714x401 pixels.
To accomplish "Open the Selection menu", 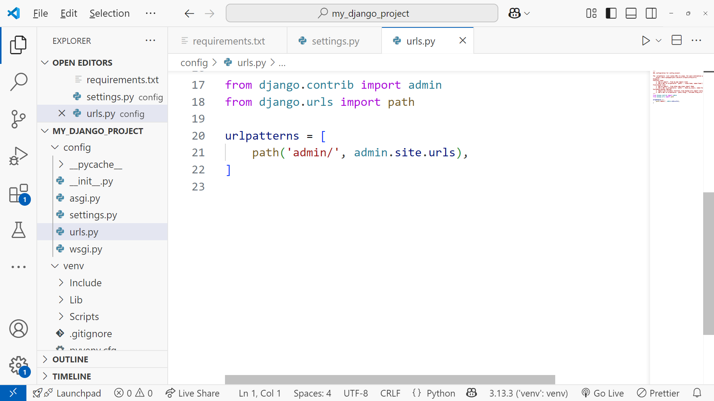I will 109,13.
